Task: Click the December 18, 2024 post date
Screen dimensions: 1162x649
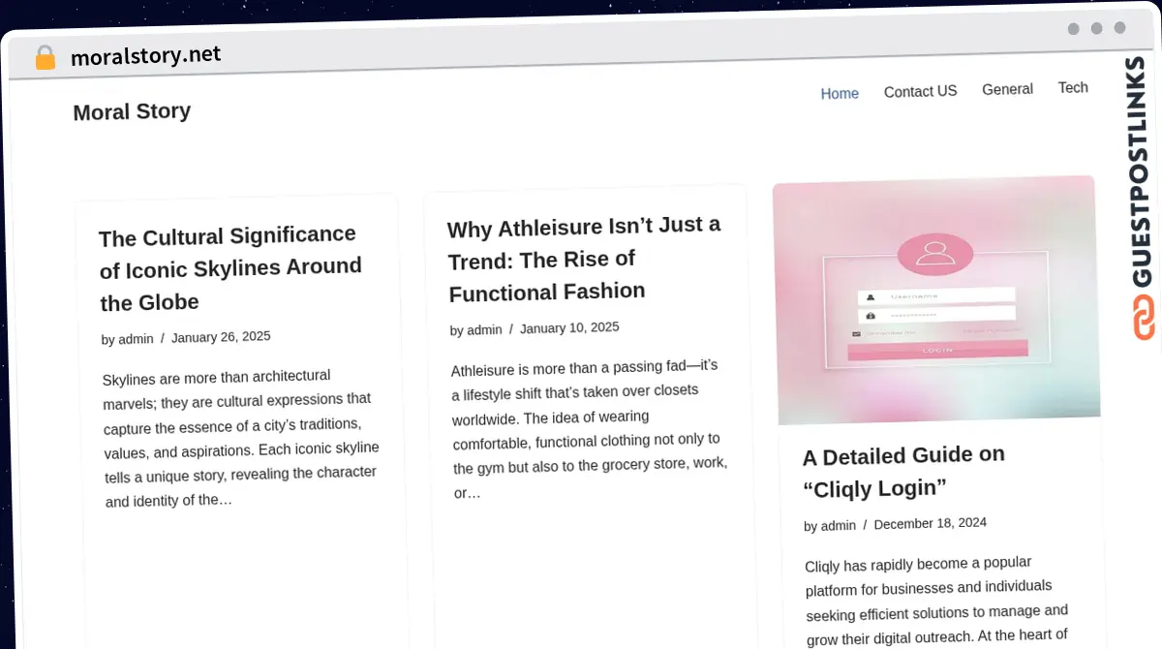Action: 930,523
